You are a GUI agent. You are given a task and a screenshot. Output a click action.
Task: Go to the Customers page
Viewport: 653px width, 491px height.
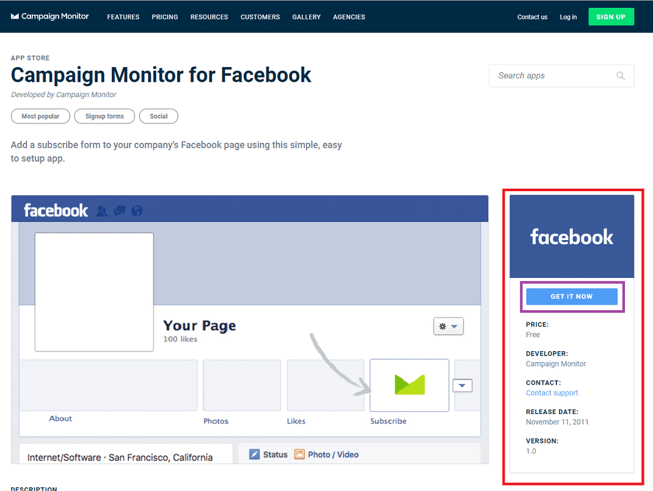(260, 17)
